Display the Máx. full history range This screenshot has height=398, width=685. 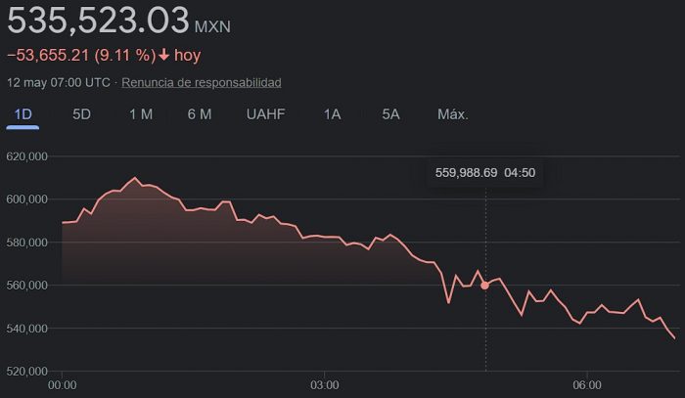pos(453,114)
